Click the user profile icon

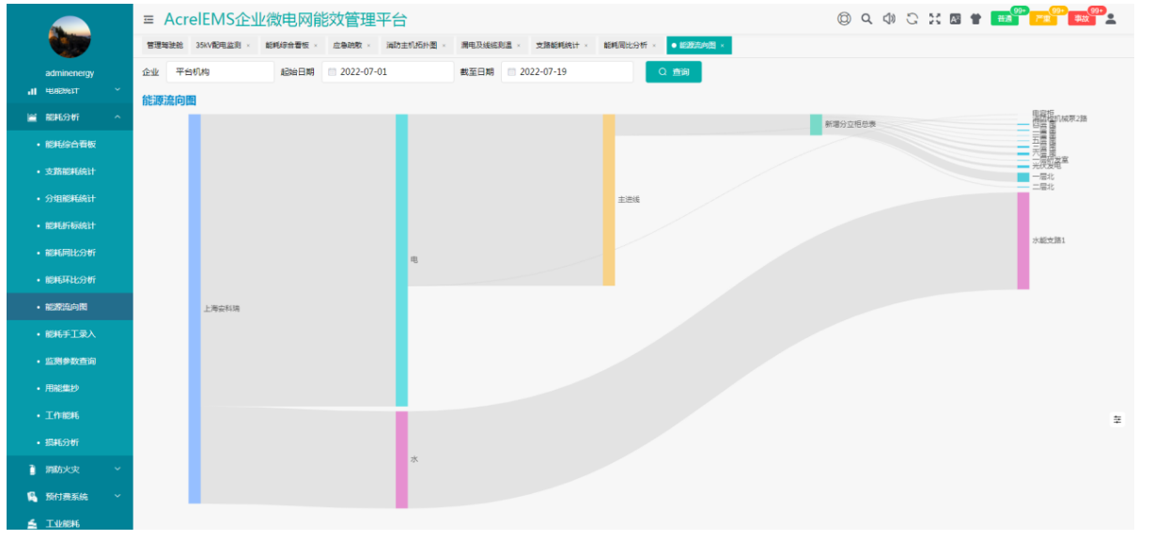[1111, 19]
